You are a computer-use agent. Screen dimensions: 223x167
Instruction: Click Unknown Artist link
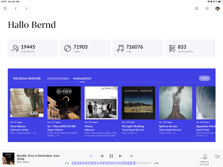point(19,130)
